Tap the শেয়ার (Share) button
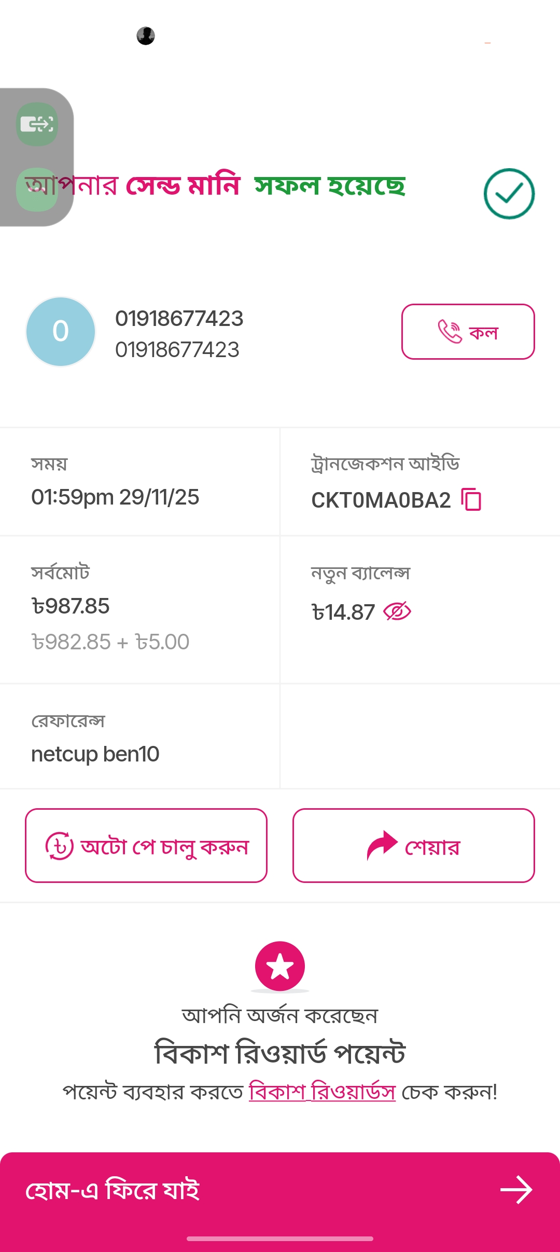The height and width of the screenshot is (1252, 560). (x=413, y=846)
